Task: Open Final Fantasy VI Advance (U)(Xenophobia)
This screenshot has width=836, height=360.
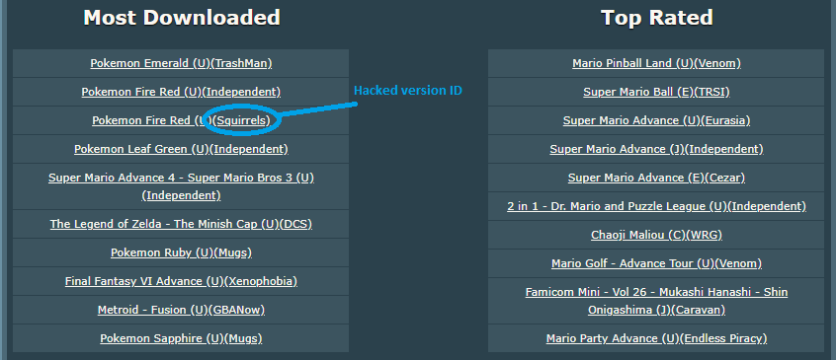Action: pos(181,281)
